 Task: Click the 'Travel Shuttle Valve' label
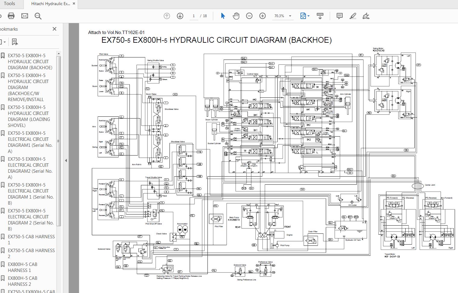pos(154,177)
